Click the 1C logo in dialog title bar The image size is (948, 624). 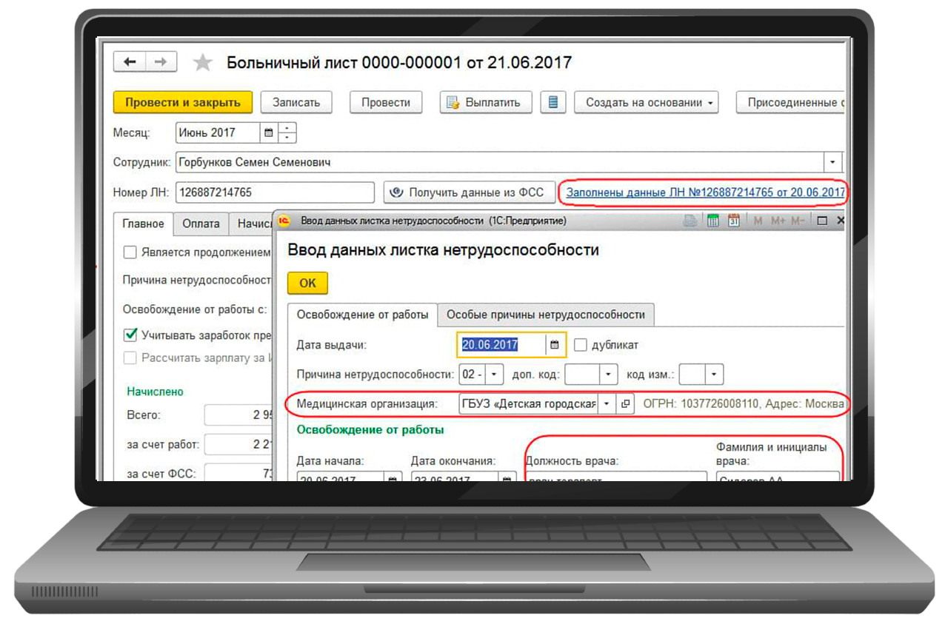tap(284, 221)
